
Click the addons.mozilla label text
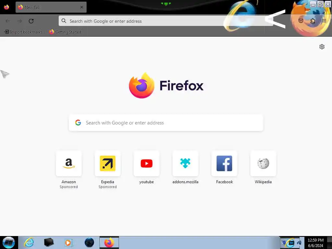coord(185,182)
